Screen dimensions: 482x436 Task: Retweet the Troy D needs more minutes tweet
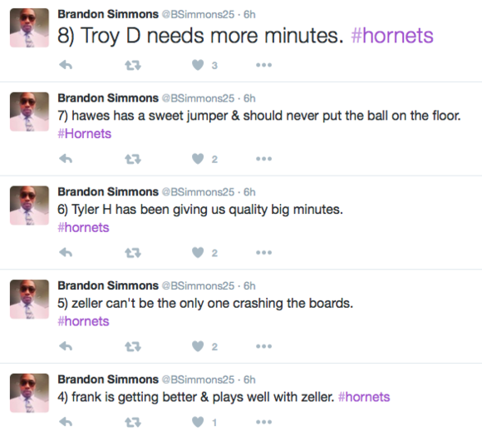[x=133, y=65]
